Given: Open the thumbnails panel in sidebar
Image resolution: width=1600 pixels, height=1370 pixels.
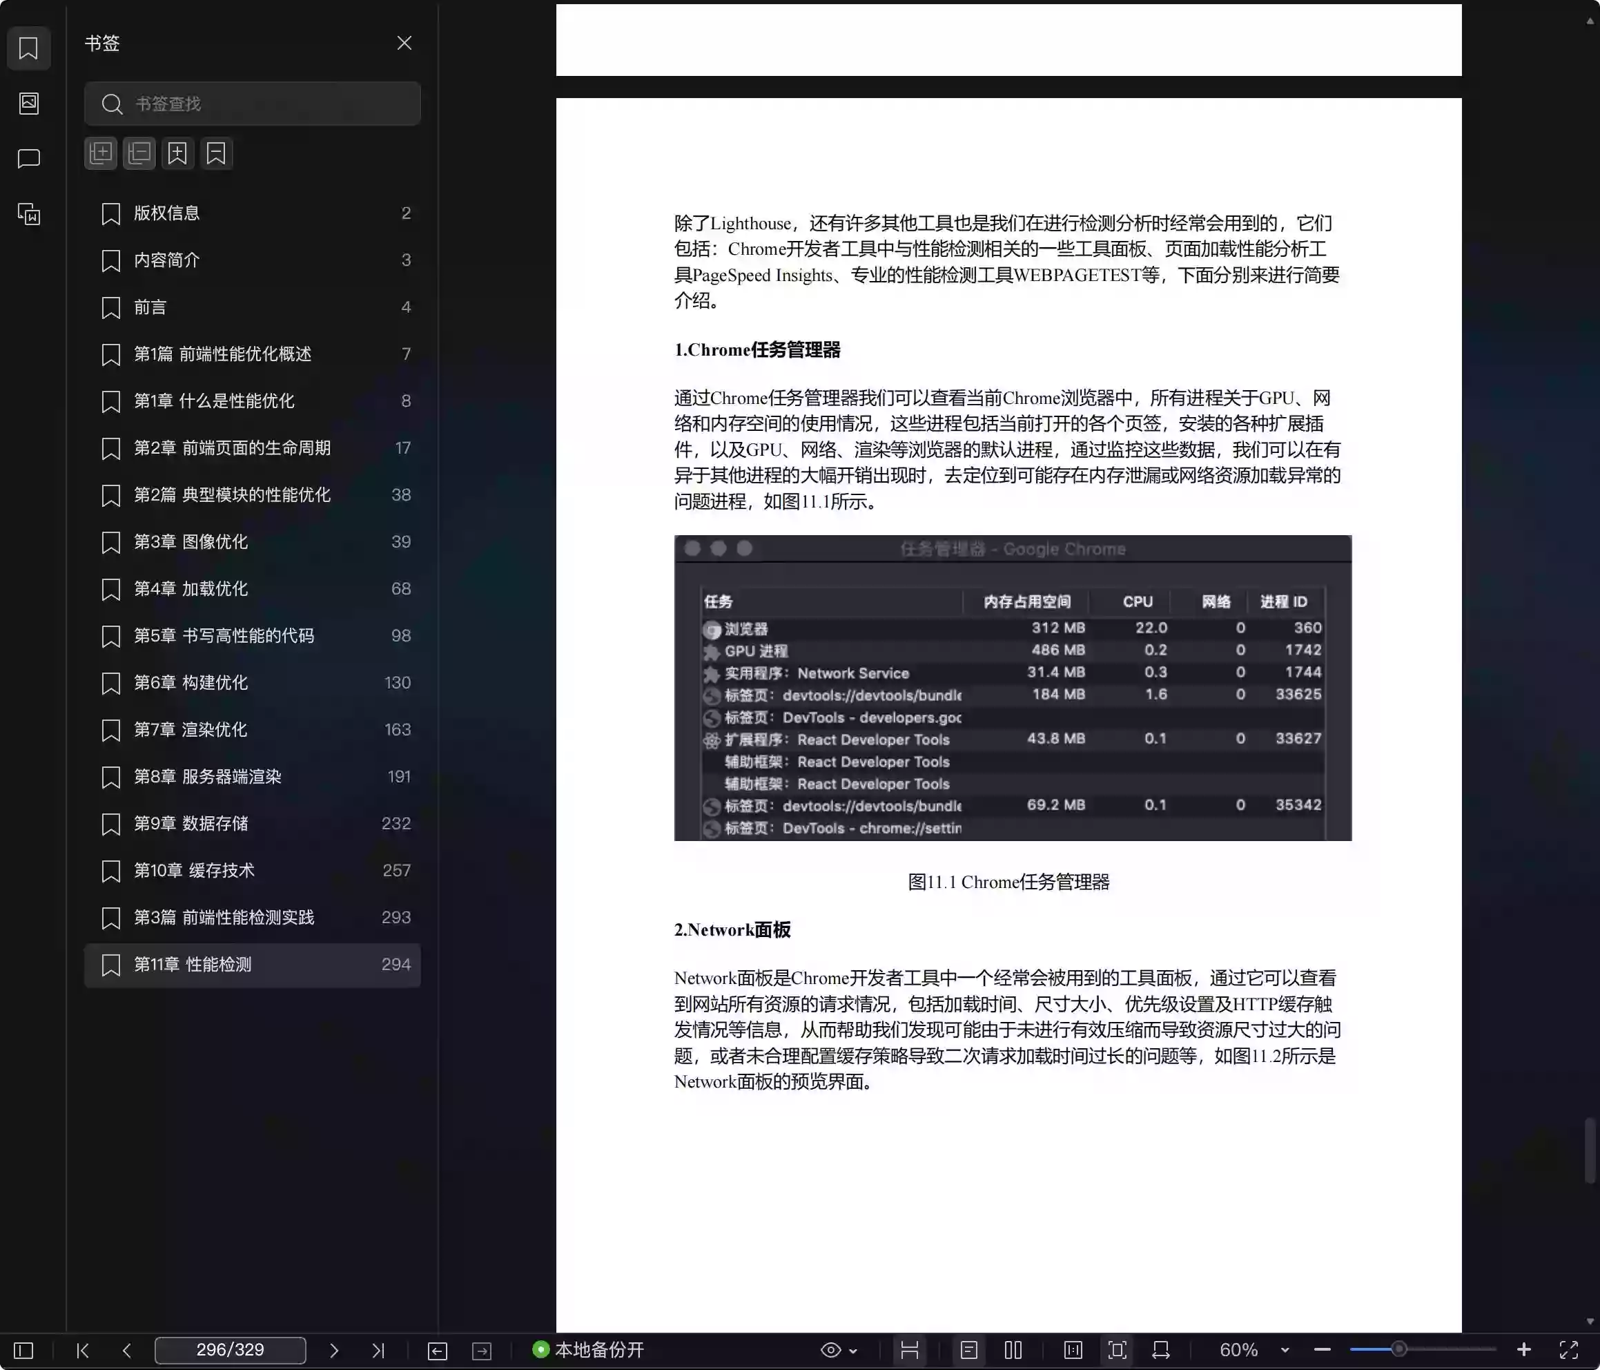Looking at the screenshot, I should [28, 103].
